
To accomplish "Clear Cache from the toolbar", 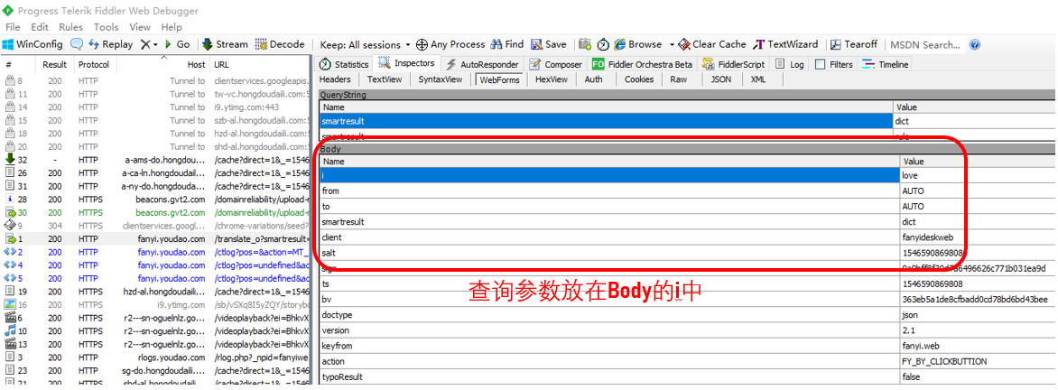I will tap(712, 44).
